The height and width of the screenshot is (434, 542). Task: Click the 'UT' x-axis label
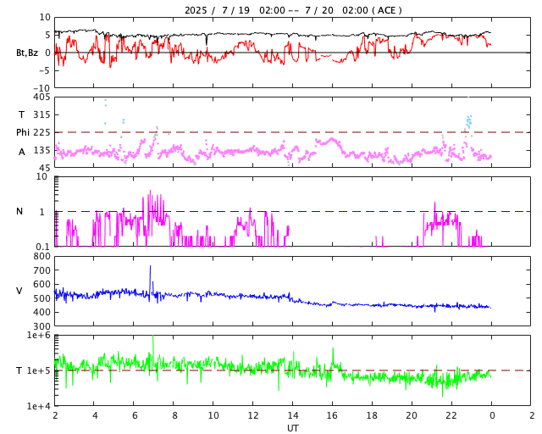pos(292,428)
